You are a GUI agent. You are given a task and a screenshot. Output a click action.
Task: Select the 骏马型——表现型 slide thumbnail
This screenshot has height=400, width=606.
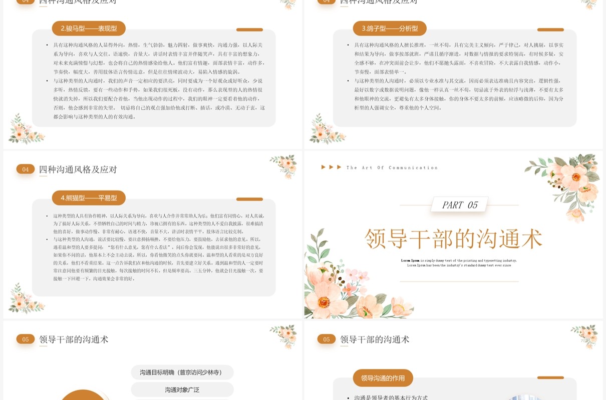[x=152, y=74]
